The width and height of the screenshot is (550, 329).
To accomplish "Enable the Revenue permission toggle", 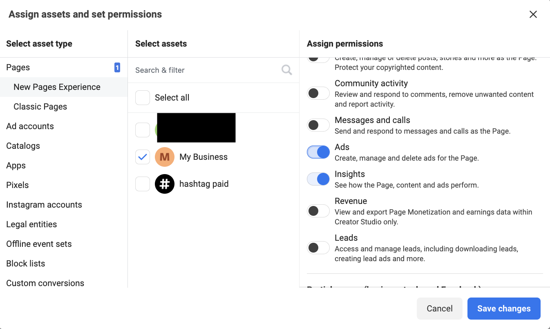I will pyautogui.click(x=318, y=211).
